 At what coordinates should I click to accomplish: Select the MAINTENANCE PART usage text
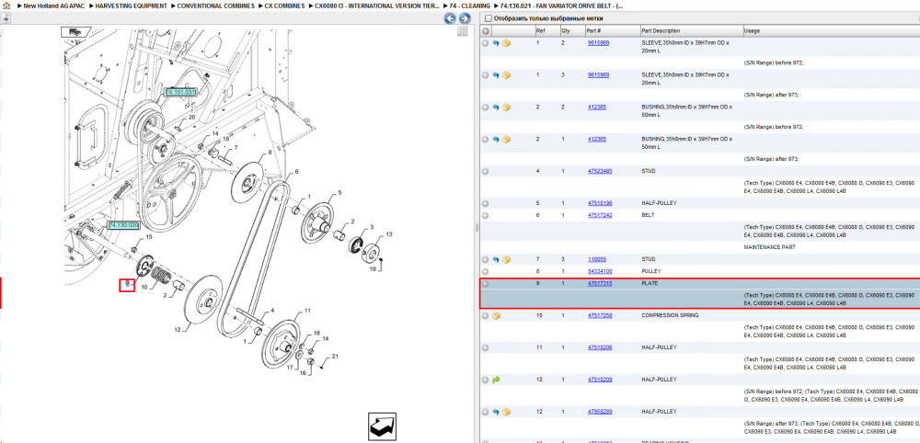[x=770, y=247]
